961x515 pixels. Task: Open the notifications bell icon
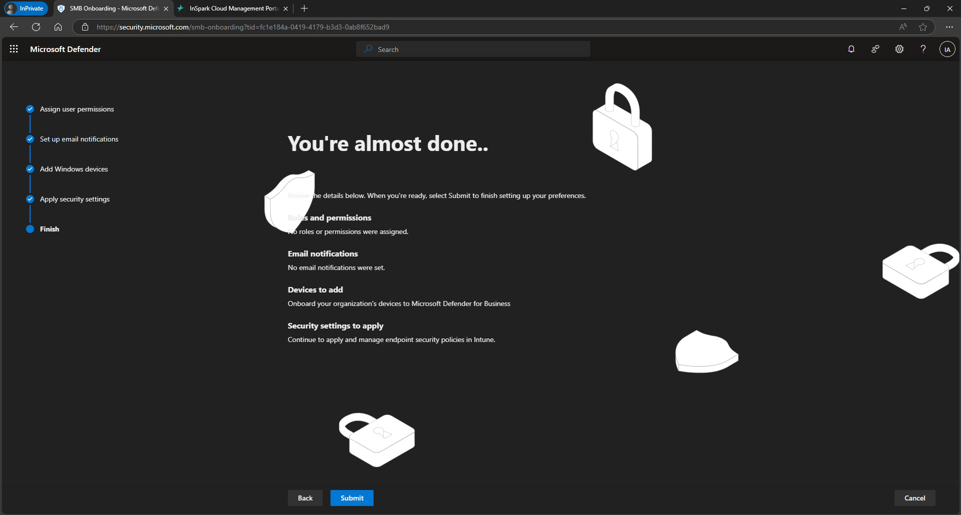click(x=851, y=49)
